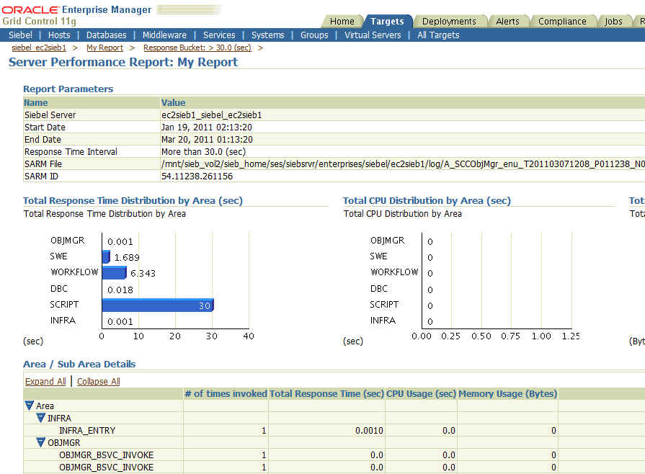Click the 'Memory Usage (Bytes)' column header

pos(507,394)
